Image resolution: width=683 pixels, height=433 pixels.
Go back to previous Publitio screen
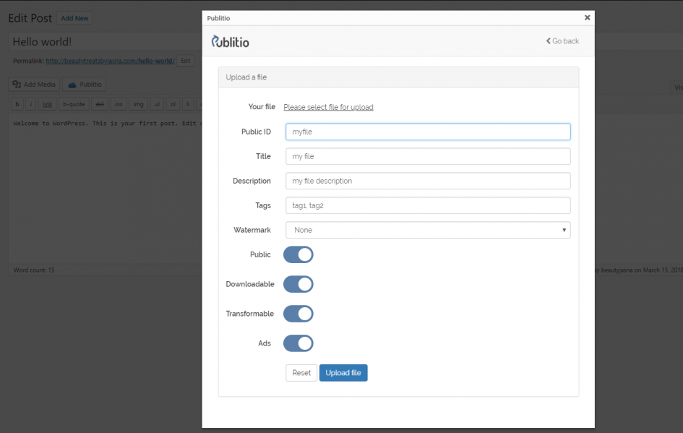tap(562, 41)
